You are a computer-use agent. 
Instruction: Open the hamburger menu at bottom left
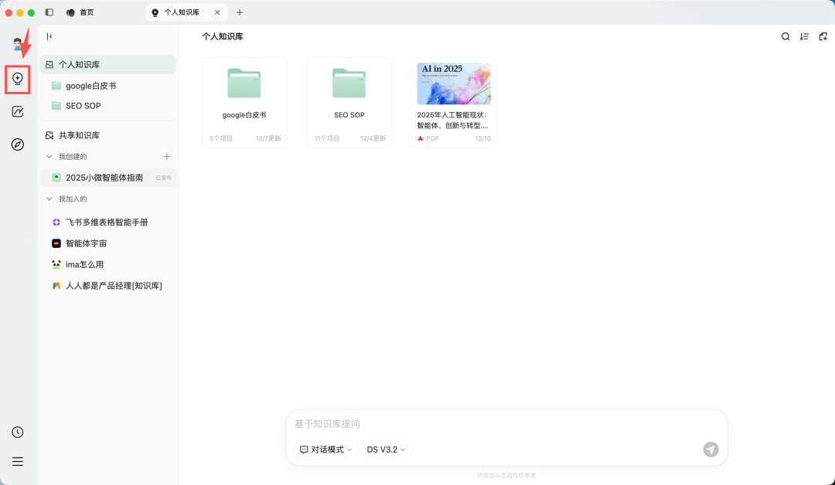(17, 461)
